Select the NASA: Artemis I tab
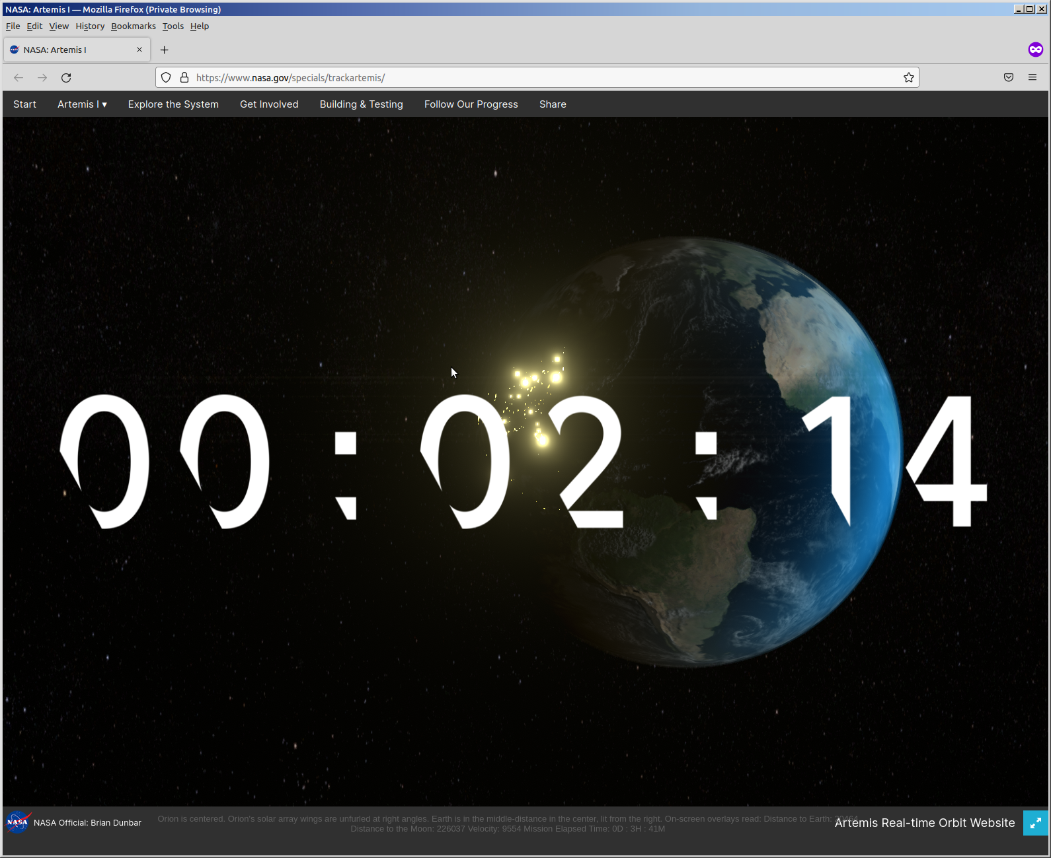1051x858 pixels. [x=77, y=50]
